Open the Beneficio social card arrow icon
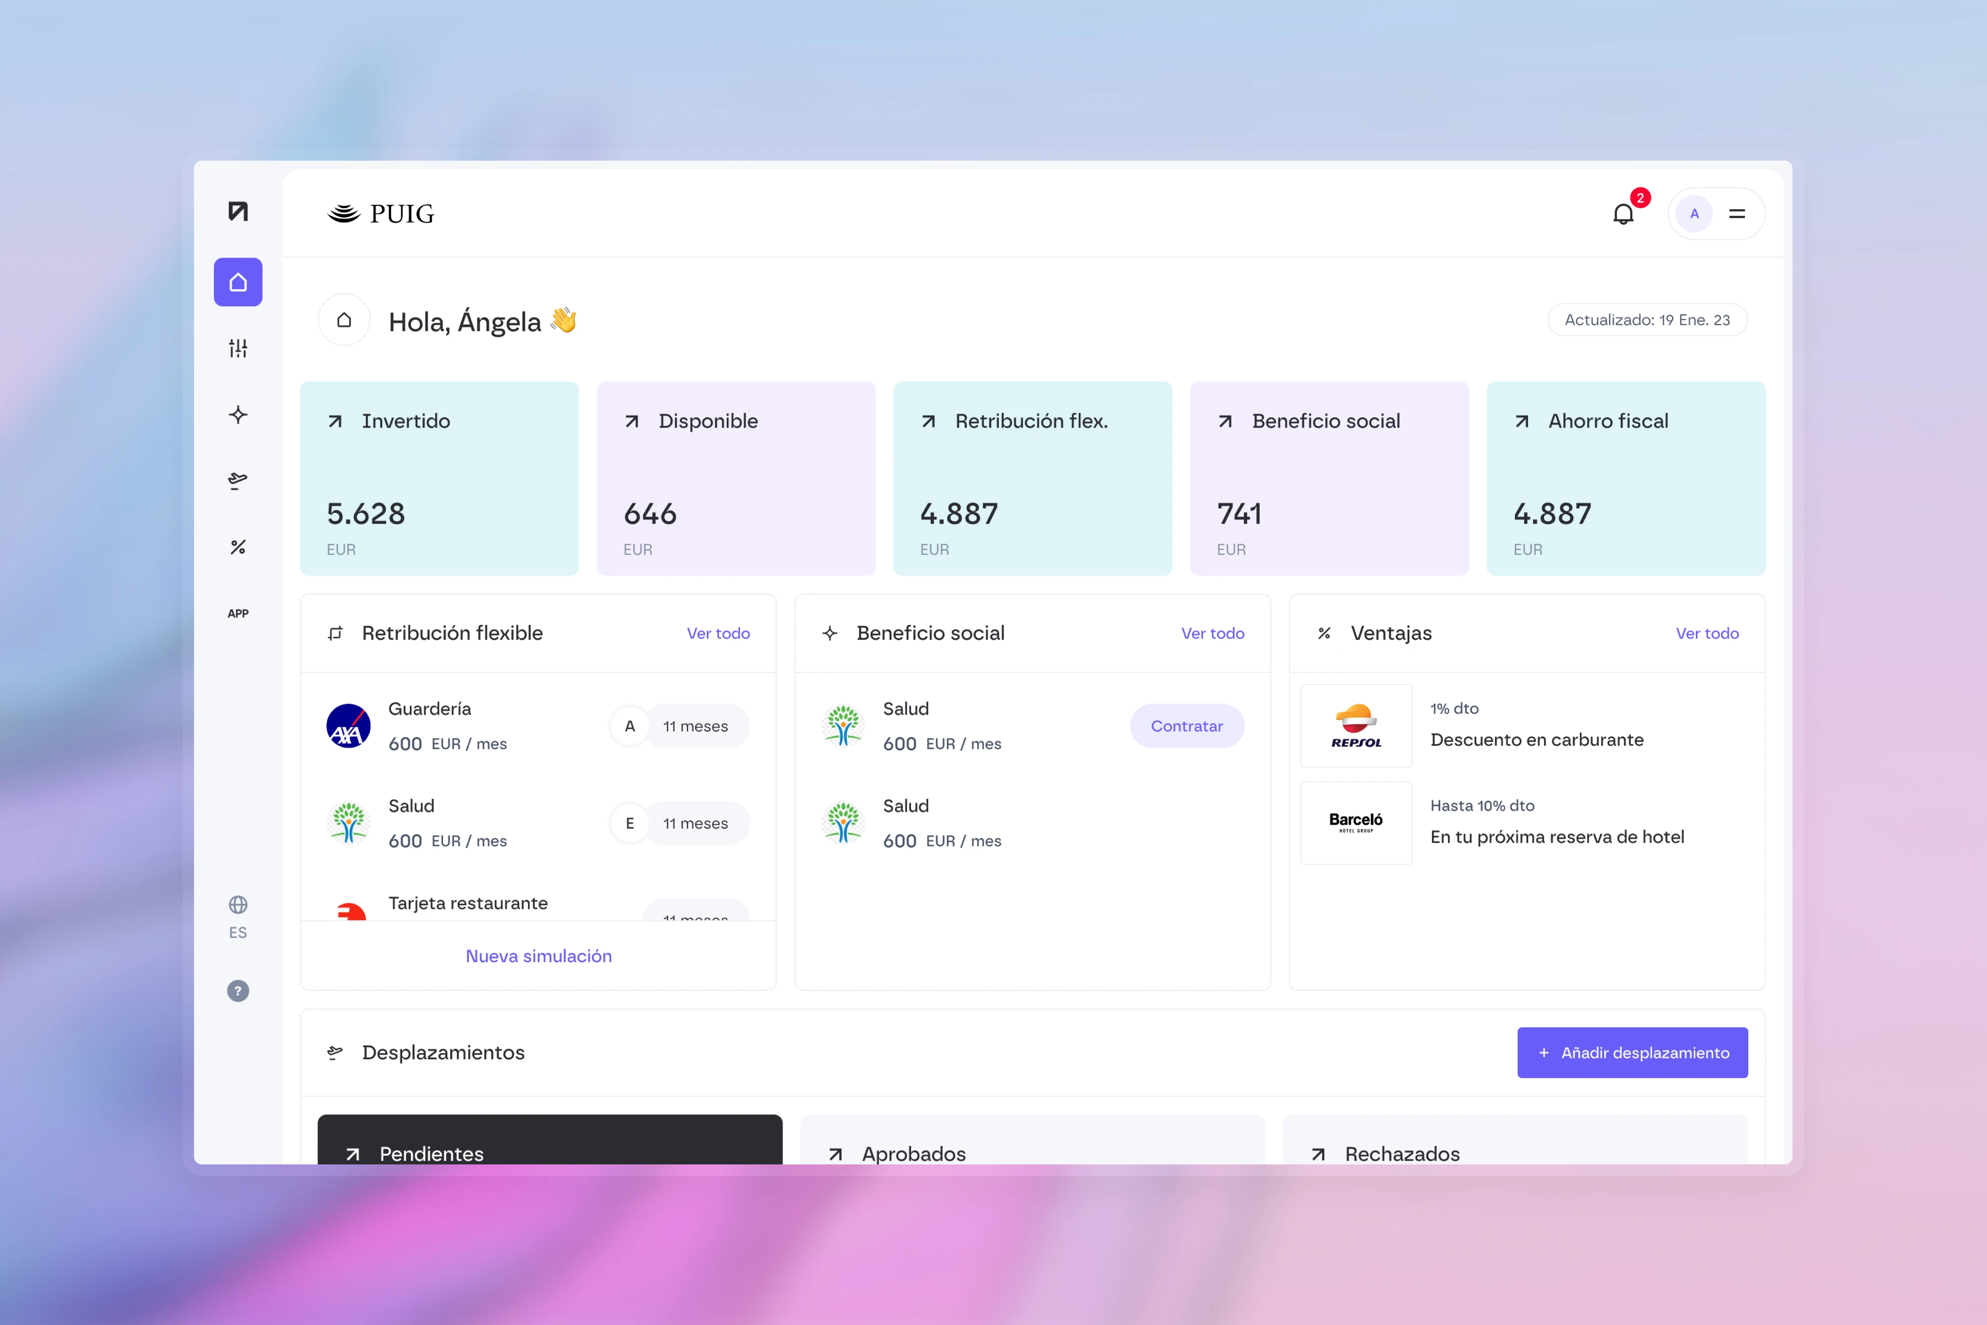This screenshot has width=1987, height=1325. tap(1225, 421)
